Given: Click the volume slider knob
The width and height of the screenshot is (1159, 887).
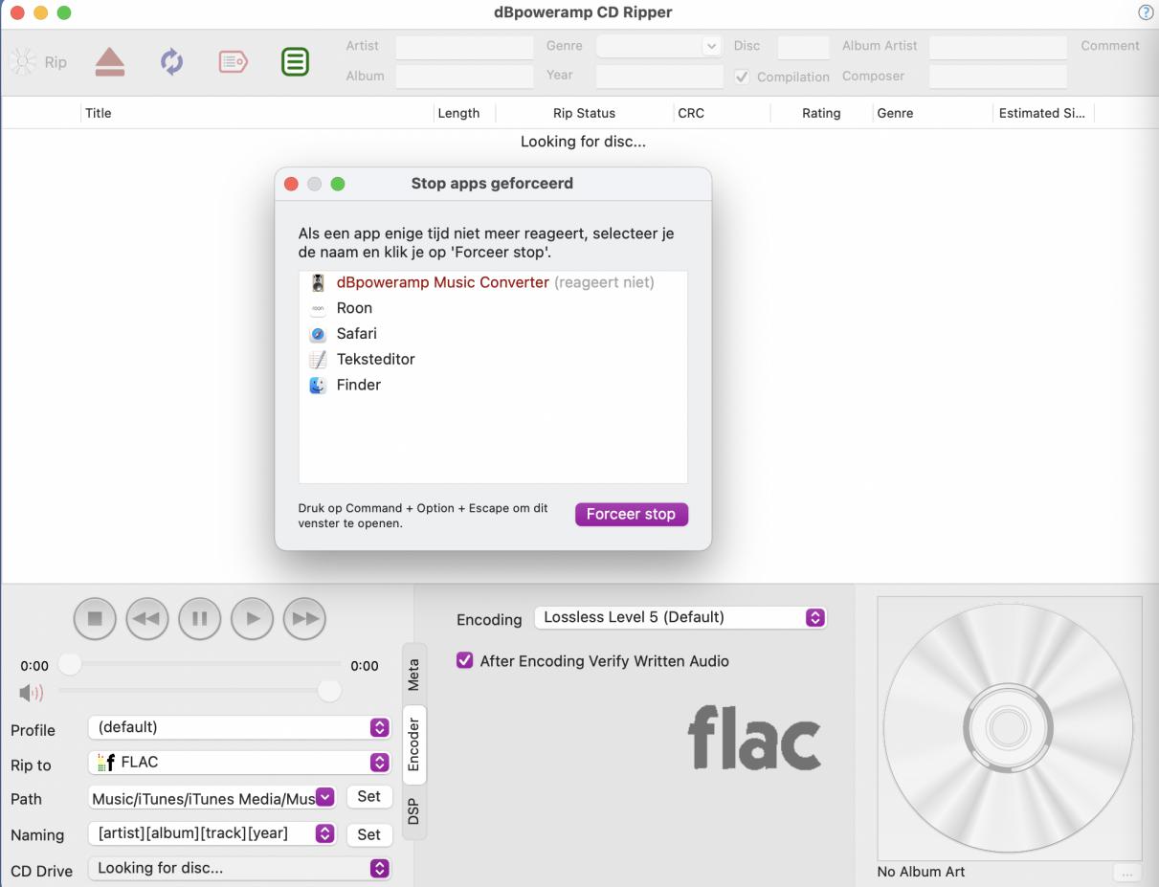Looking at the screenshot, I should click(329, 691).
